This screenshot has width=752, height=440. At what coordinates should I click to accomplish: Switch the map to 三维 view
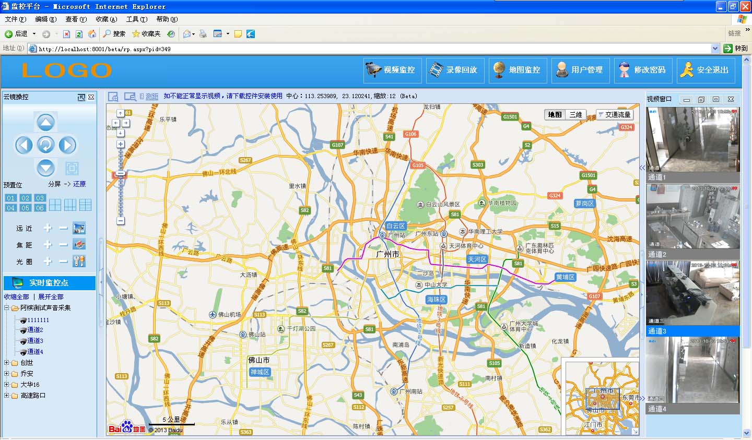(575, 114)
